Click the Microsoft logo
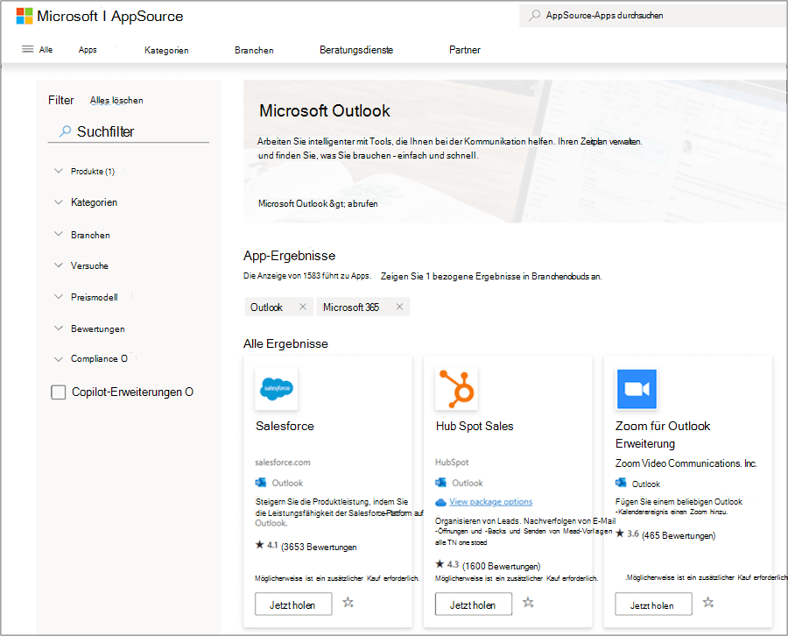The width and height of the screenshot is (788, 636). [25, 16]
